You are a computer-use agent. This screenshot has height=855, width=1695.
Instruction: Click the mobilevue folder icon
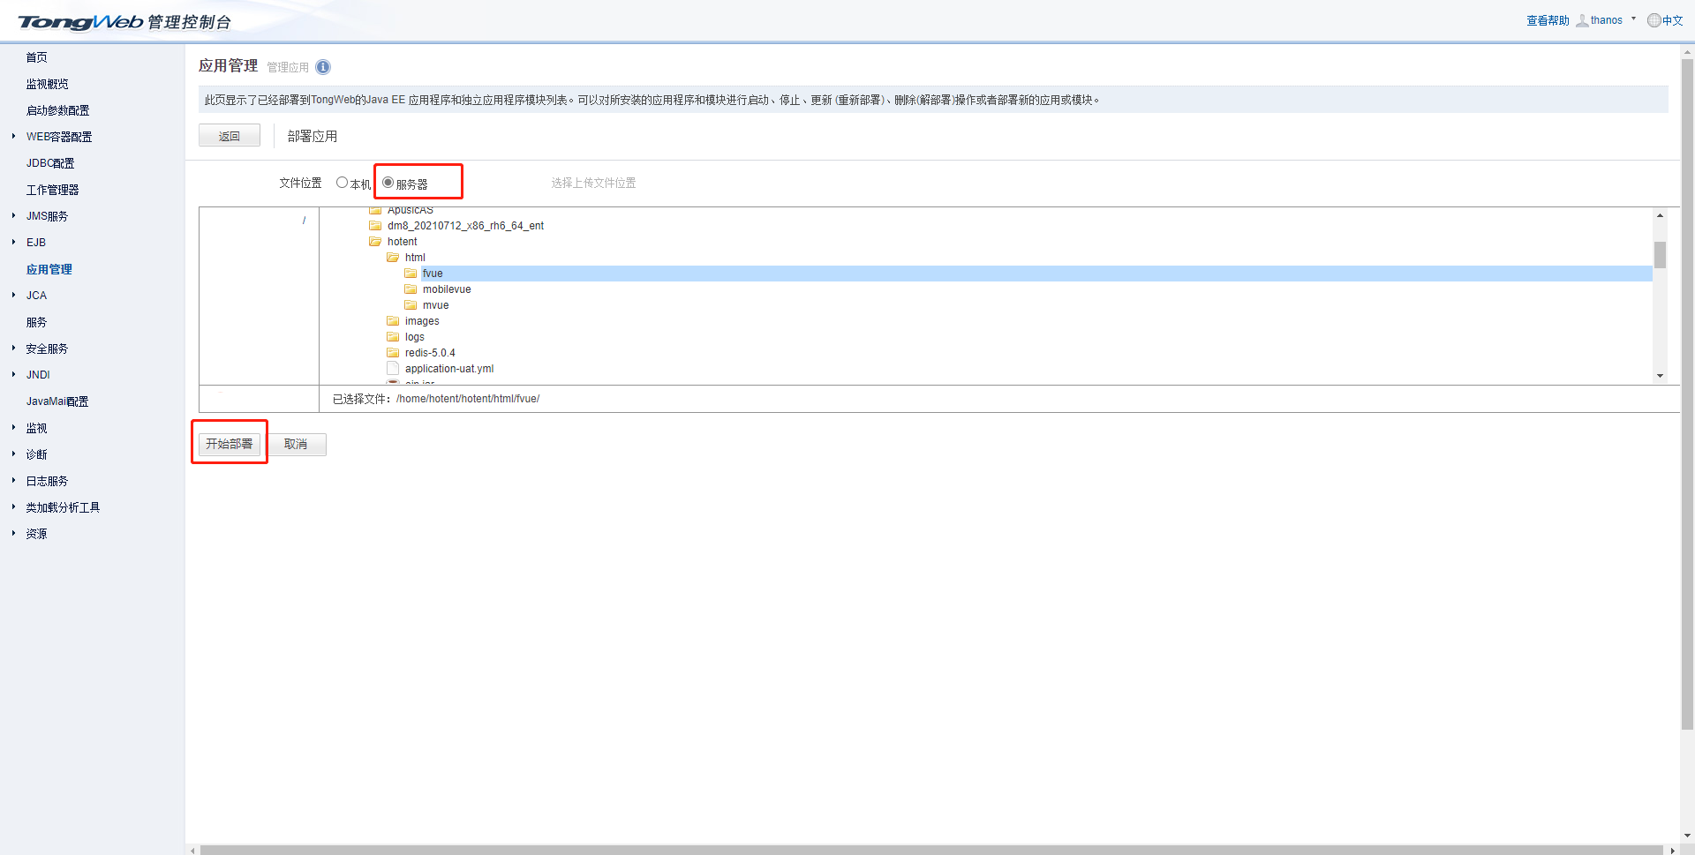point(411,289)
